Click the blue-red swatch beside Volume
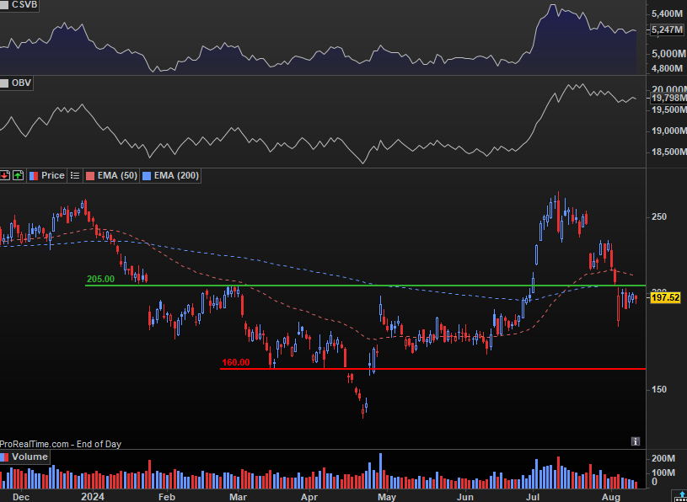This screenshot has height=502, width=687. [4, 457]
